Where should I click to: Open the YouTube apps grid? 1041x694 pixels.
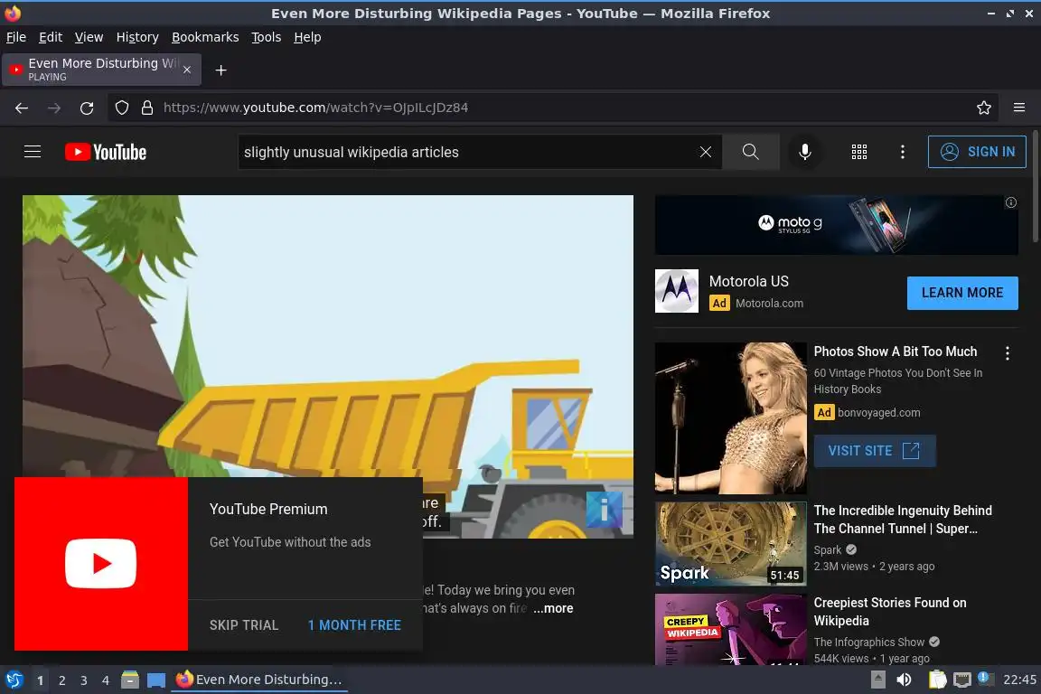click(859, 152)
